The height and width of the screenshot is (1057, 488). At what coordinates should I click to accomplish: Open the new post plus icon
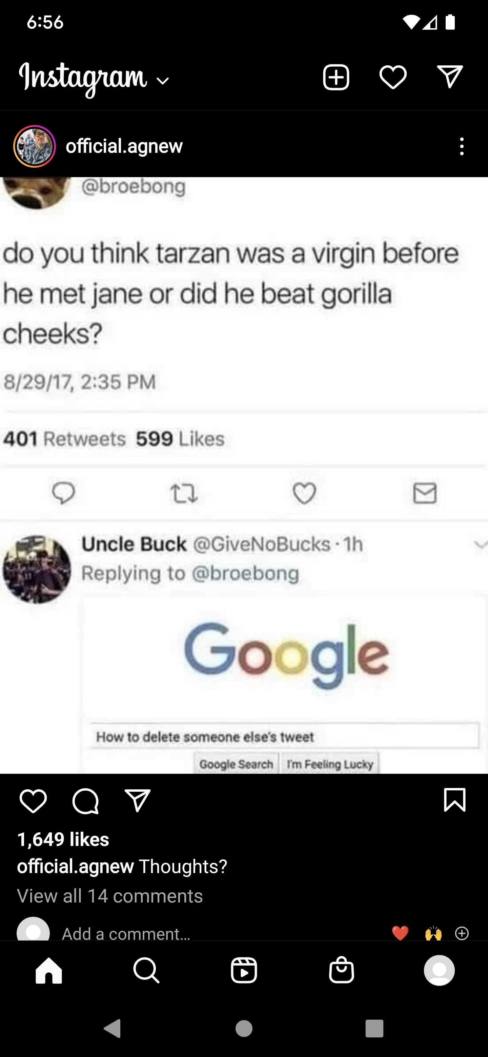tap(336, 77)
